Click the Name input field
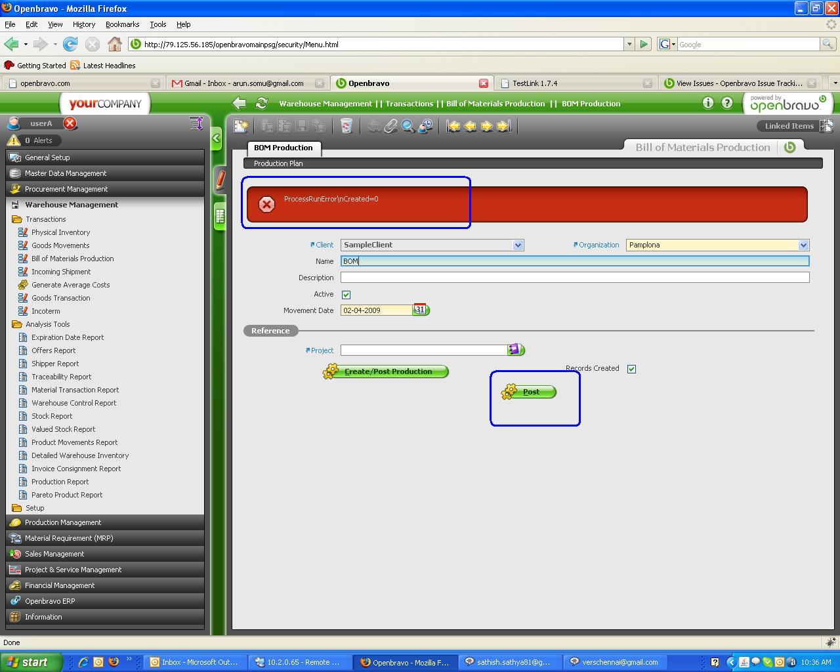840x672 pixels. coord(575,261)
